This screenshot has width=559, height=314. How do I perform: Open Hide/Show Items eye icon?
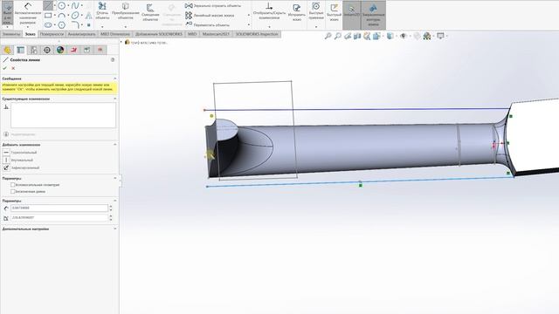[404, 36]
